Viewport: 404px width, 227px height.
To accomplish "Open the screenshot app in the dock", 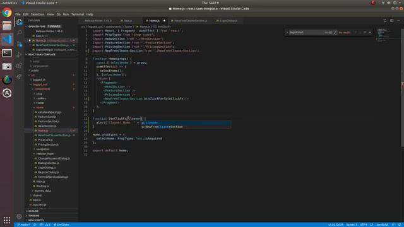I will (x=7, y=66).
